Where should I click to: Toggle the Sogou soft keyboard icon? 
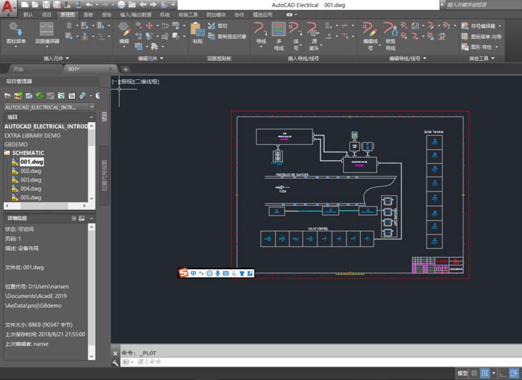click(226, 273)
